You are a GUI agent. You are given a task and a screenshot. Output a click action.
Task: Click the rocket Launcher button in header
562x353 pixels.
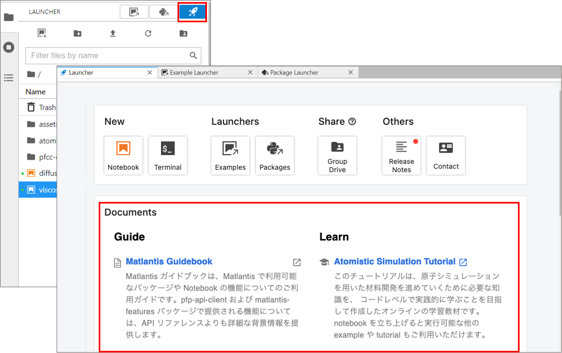pos(192,12)
